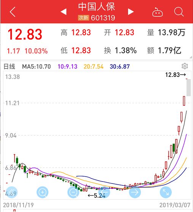Click the MA5:10.70 indicator label
Image resolution: width=193 pixels, height=212 pixels.
[x=36, y=67]
